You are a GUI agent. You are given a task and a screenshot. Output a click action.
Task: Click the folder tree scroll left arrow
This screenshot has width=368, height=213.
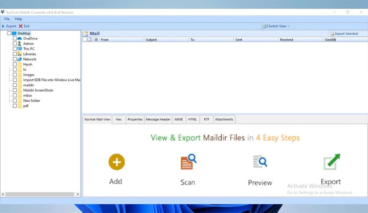point(3,194)
